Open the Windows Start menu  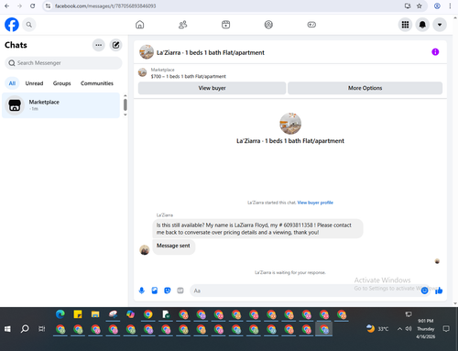tap(7, 329)
